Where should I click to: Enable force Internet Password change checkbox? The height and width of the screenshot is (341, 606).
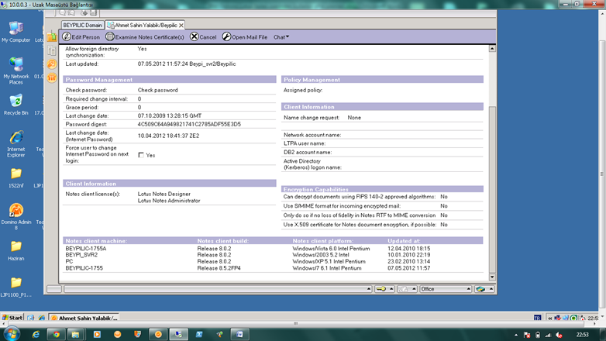[x=140, y=155]
